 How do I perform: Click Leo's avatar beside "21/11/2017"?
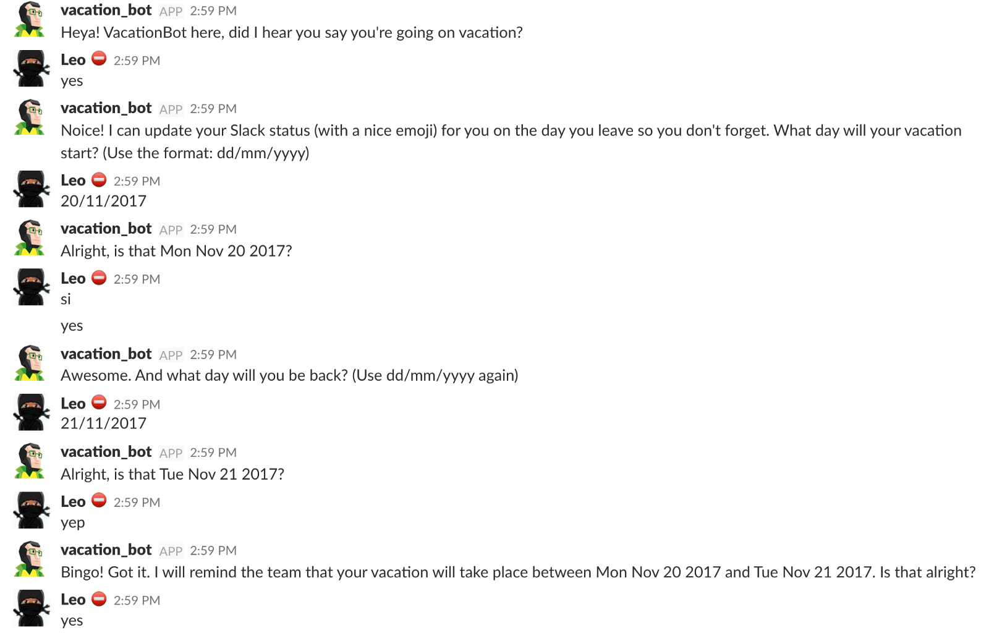(x=31, y=412)
